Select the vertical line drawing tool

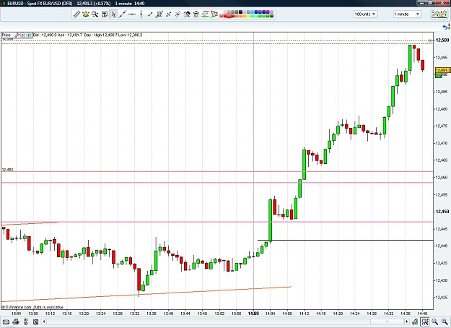141,14
